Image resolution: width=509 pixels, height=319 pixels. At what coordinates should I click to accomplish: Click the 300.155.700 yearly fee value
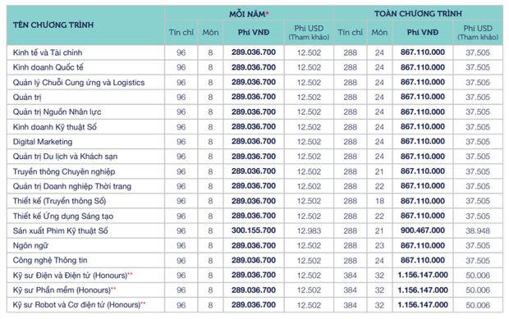[x=254, y=230]
